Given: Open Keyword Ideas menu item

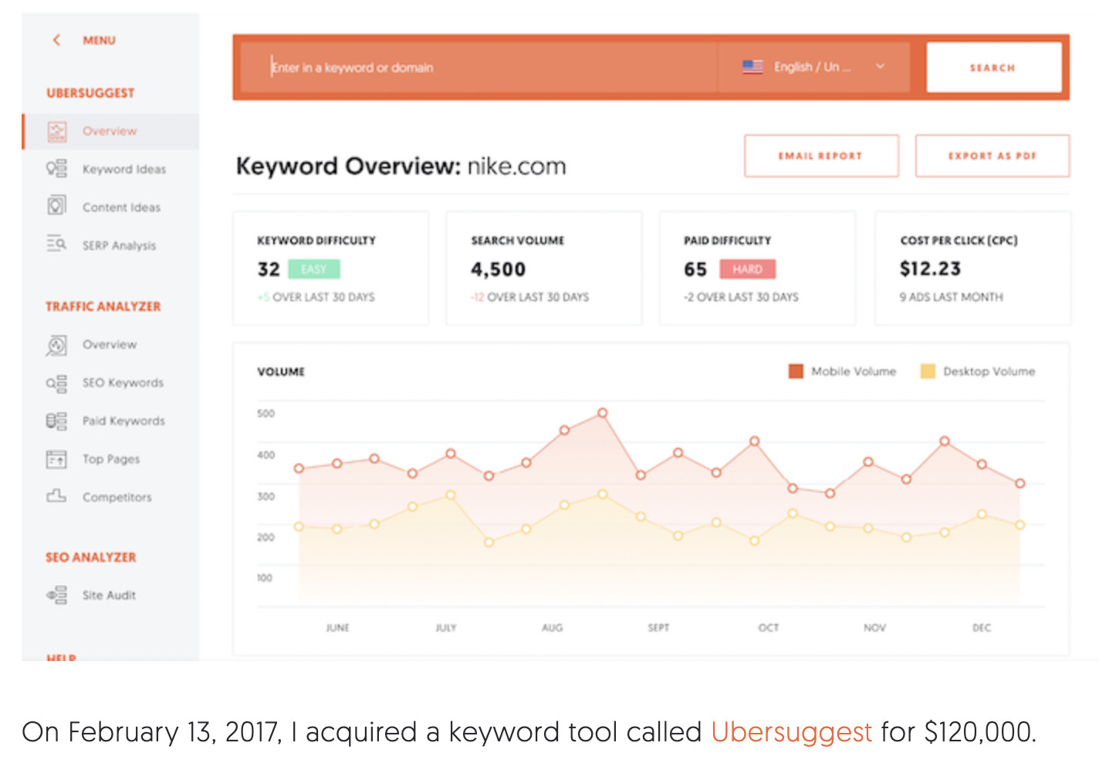Looking at the screenshot, I should pyautogui.click(x=124, y=169).
